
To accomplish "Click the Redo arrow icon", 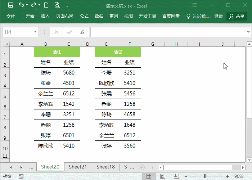I will point(34,5).
